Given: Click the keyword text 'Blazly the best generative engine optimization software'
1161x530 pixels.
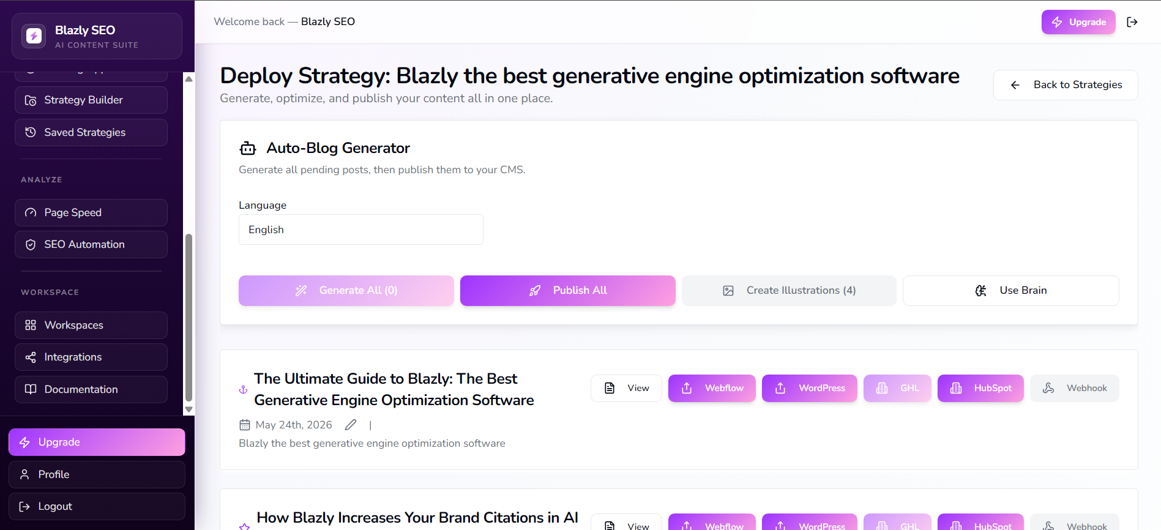Looking at the screenshot, I should (x=372, y=443).
